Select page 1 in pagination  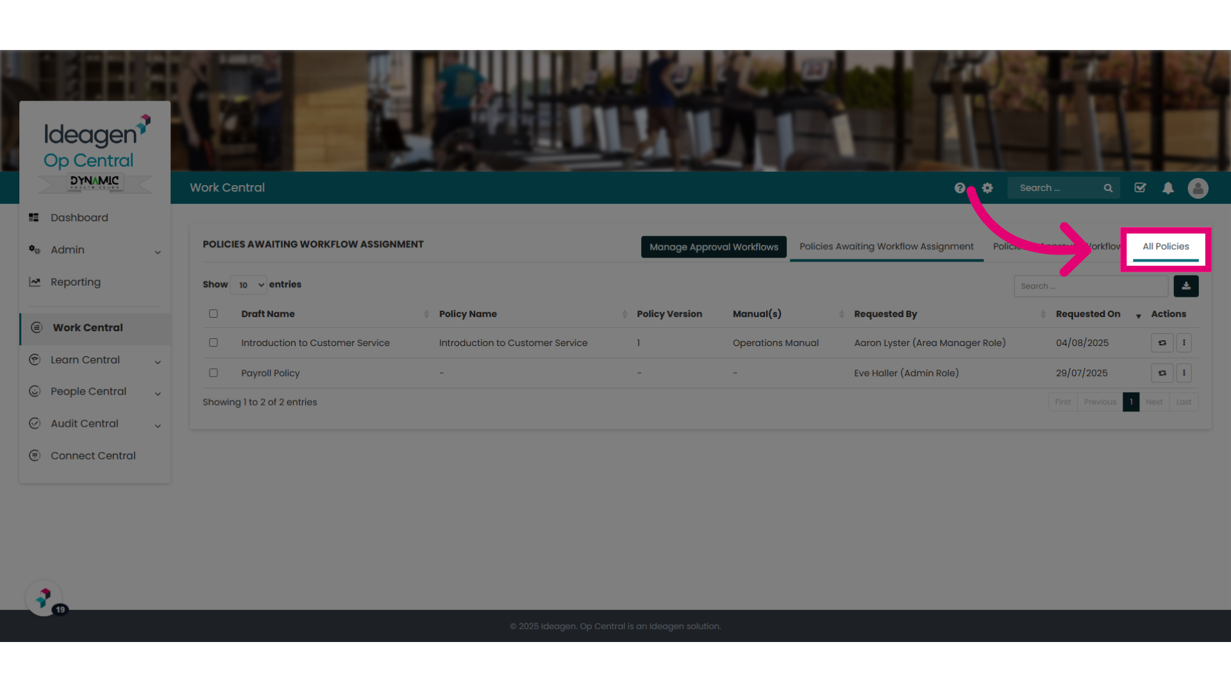[1131, 402]
